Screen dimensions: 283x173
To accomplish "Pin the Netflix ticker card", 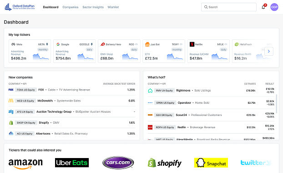I will pyautogui.click(x=226, y=44).
